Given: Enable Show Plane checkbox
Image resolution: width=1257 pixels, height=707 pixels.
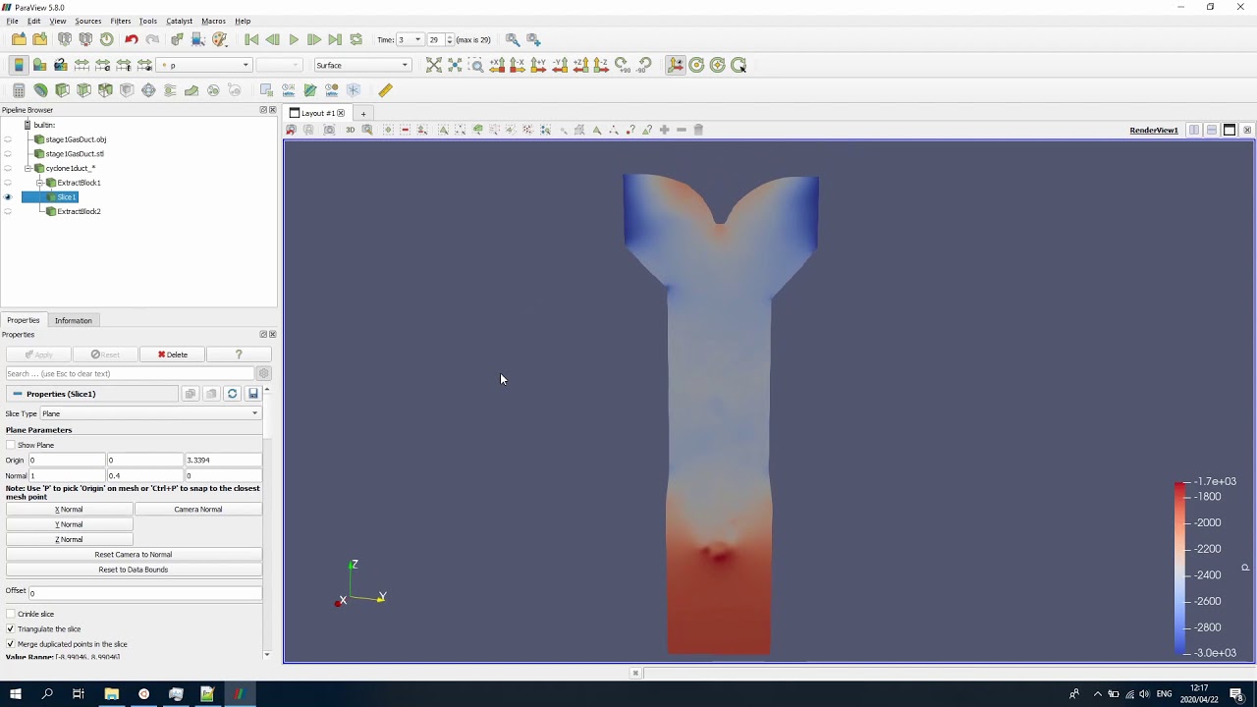Looking at the screenshot, I should (11, 445).
